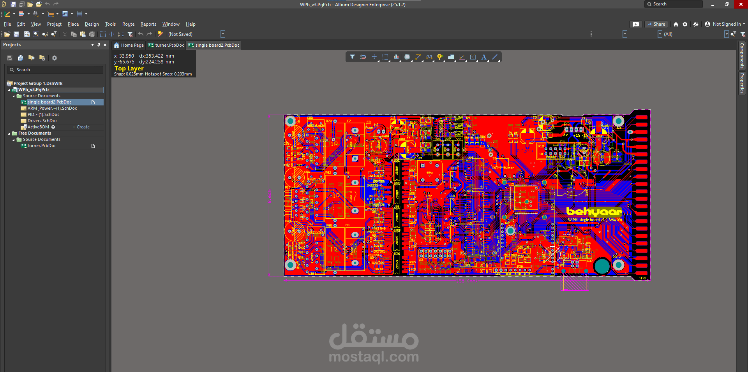Select the Place Dimension tool
The image size is (748, 372).
pyautogui.click(x=473, y=57)
